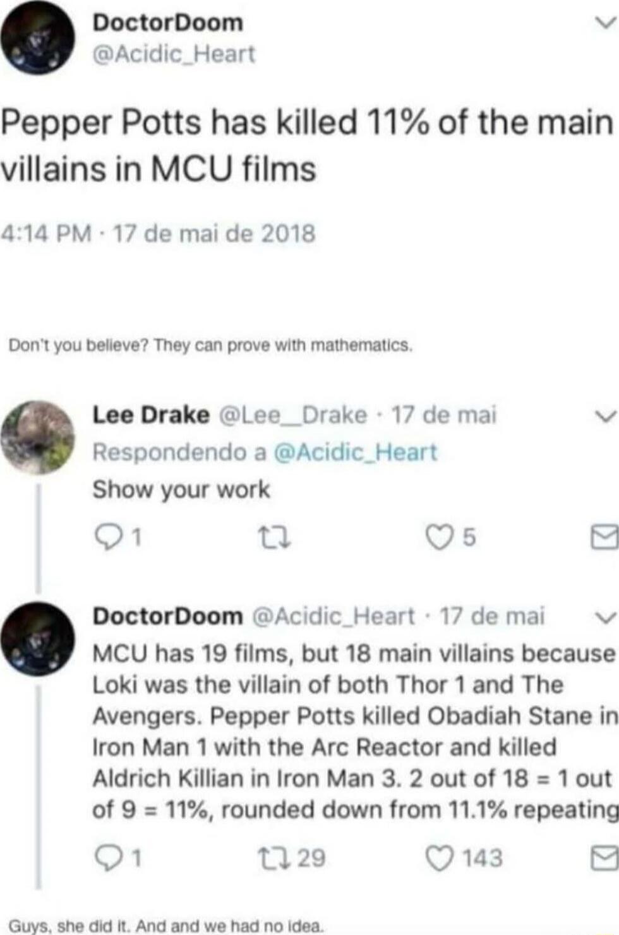619x935 pixels.
Task: Click the message envelope icon on DoctorDoom's reply
Action: point(604,855)
